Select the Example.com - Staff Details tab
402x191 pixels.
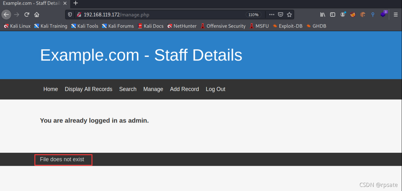click(x=31, y=3)
